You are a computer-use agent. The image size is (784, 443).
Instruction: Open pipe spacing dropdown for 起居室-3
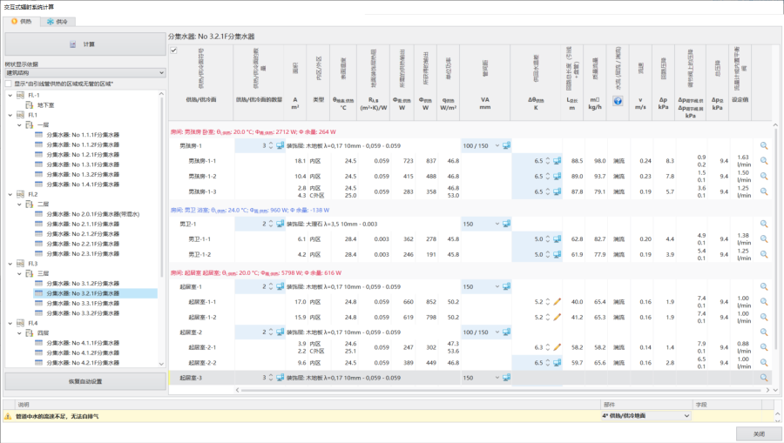tap(497, 378)
